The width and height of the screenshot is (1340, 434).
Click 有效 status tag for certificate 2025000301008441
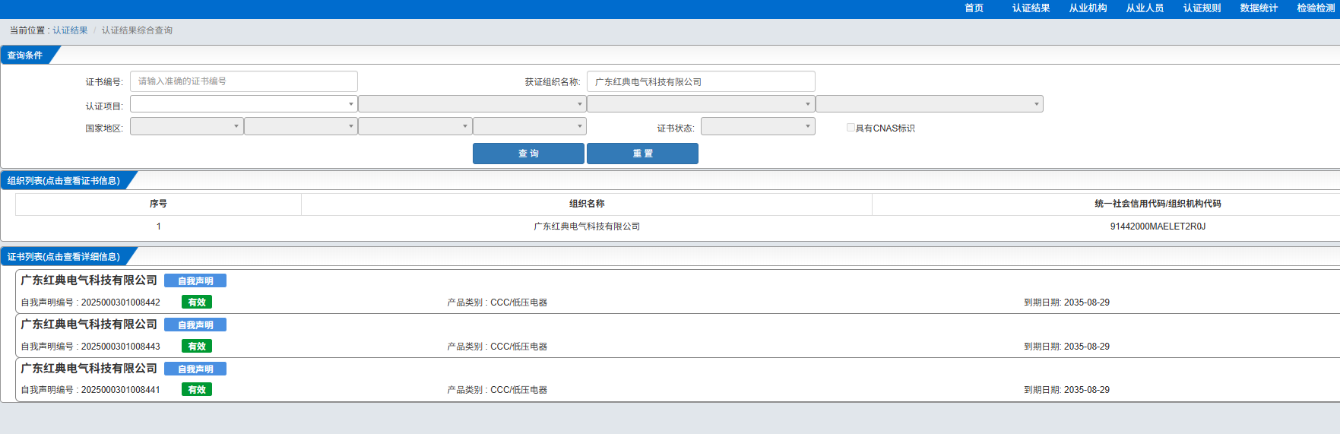[x=197, y=390]
